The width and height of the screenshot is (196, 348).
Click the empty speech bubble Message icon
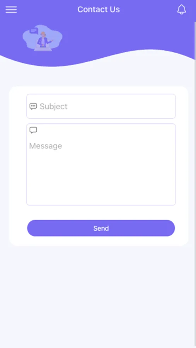[x=33, y=130]
